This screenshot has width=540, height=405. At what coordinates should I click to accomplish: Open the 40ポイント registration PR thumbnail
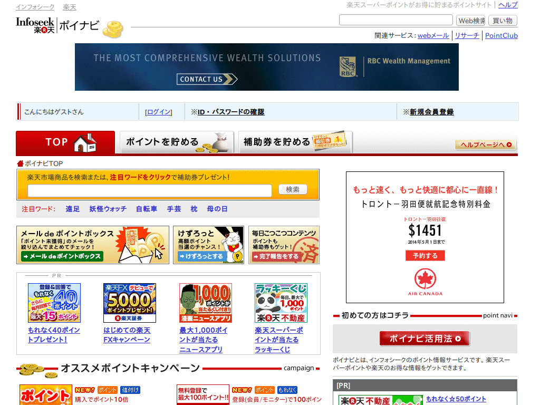pos(54,303)
